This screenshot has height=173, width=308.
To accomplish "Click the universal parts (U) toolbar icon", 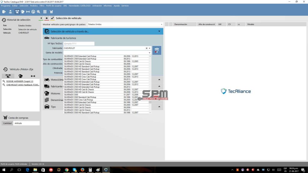I will 33,12.
